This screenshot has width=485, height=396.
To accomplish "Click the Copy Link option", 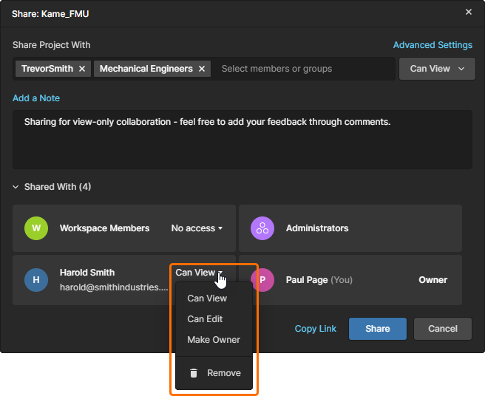I will (x=316, y=329).
